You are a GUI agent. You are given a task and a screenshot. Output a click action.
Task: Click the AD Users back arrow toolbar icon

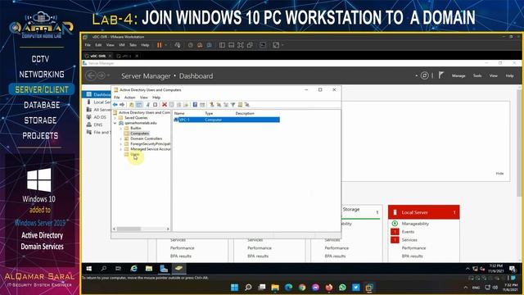115,105
